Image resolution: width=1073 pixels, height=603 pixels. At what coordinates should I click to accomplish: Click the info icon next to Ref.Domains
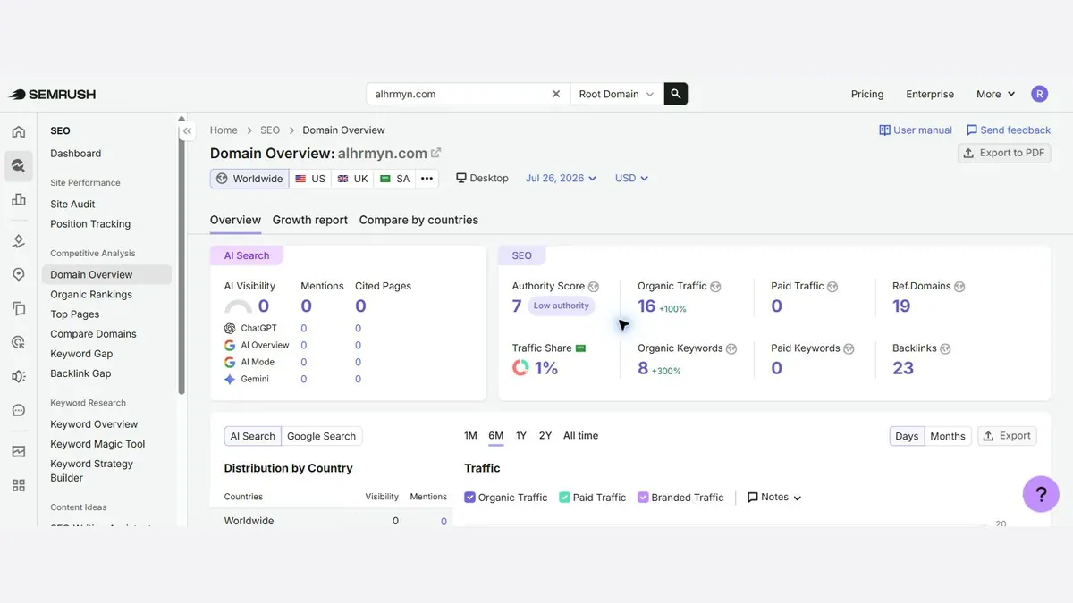(959, 287)
